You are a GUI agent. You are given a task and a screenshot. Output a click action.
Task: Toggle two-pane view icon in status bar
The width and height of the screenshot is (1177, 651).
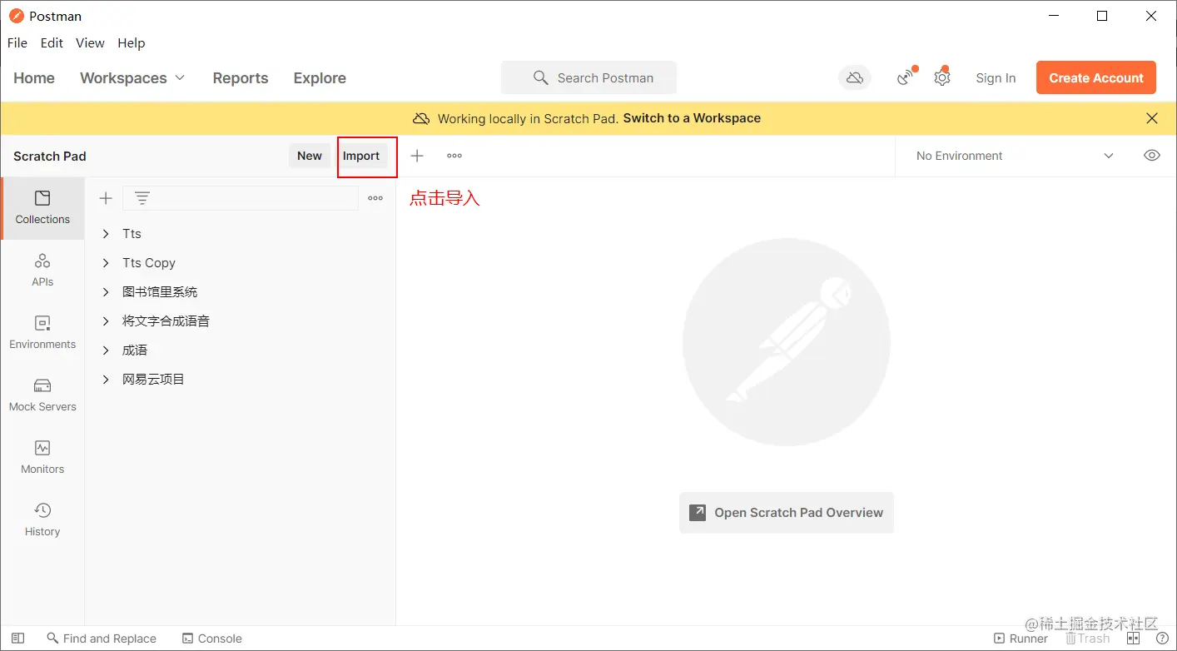click(1133, 639)
